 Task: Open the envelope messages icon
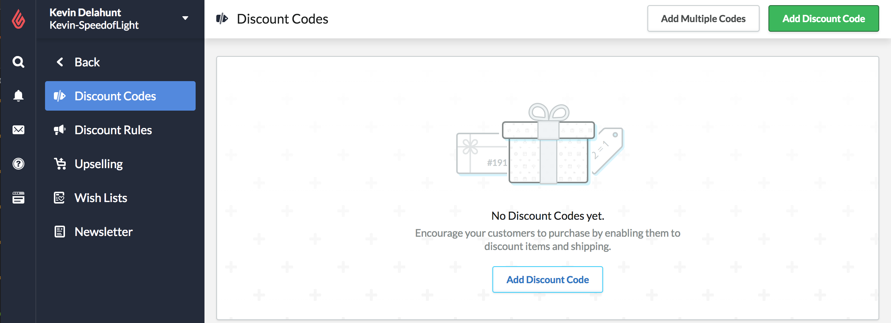[x=18, y=130]
